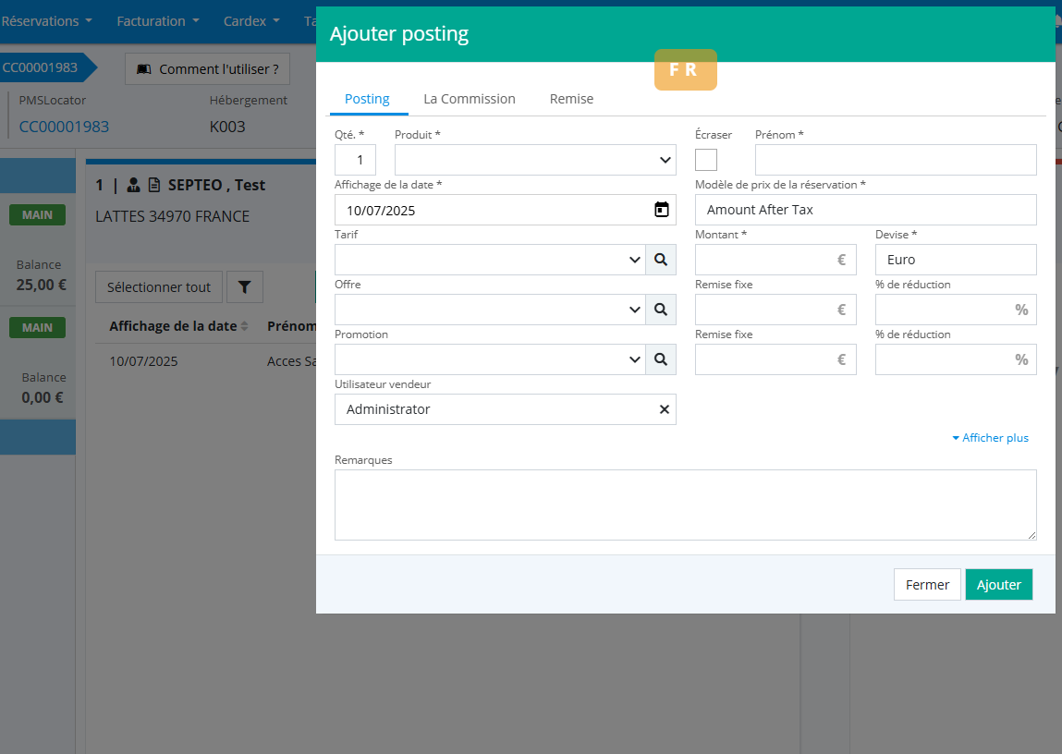This screenshot has height=754, width=1062.
Task: Switch to La Commission tab
Action: tap(470, 99)
